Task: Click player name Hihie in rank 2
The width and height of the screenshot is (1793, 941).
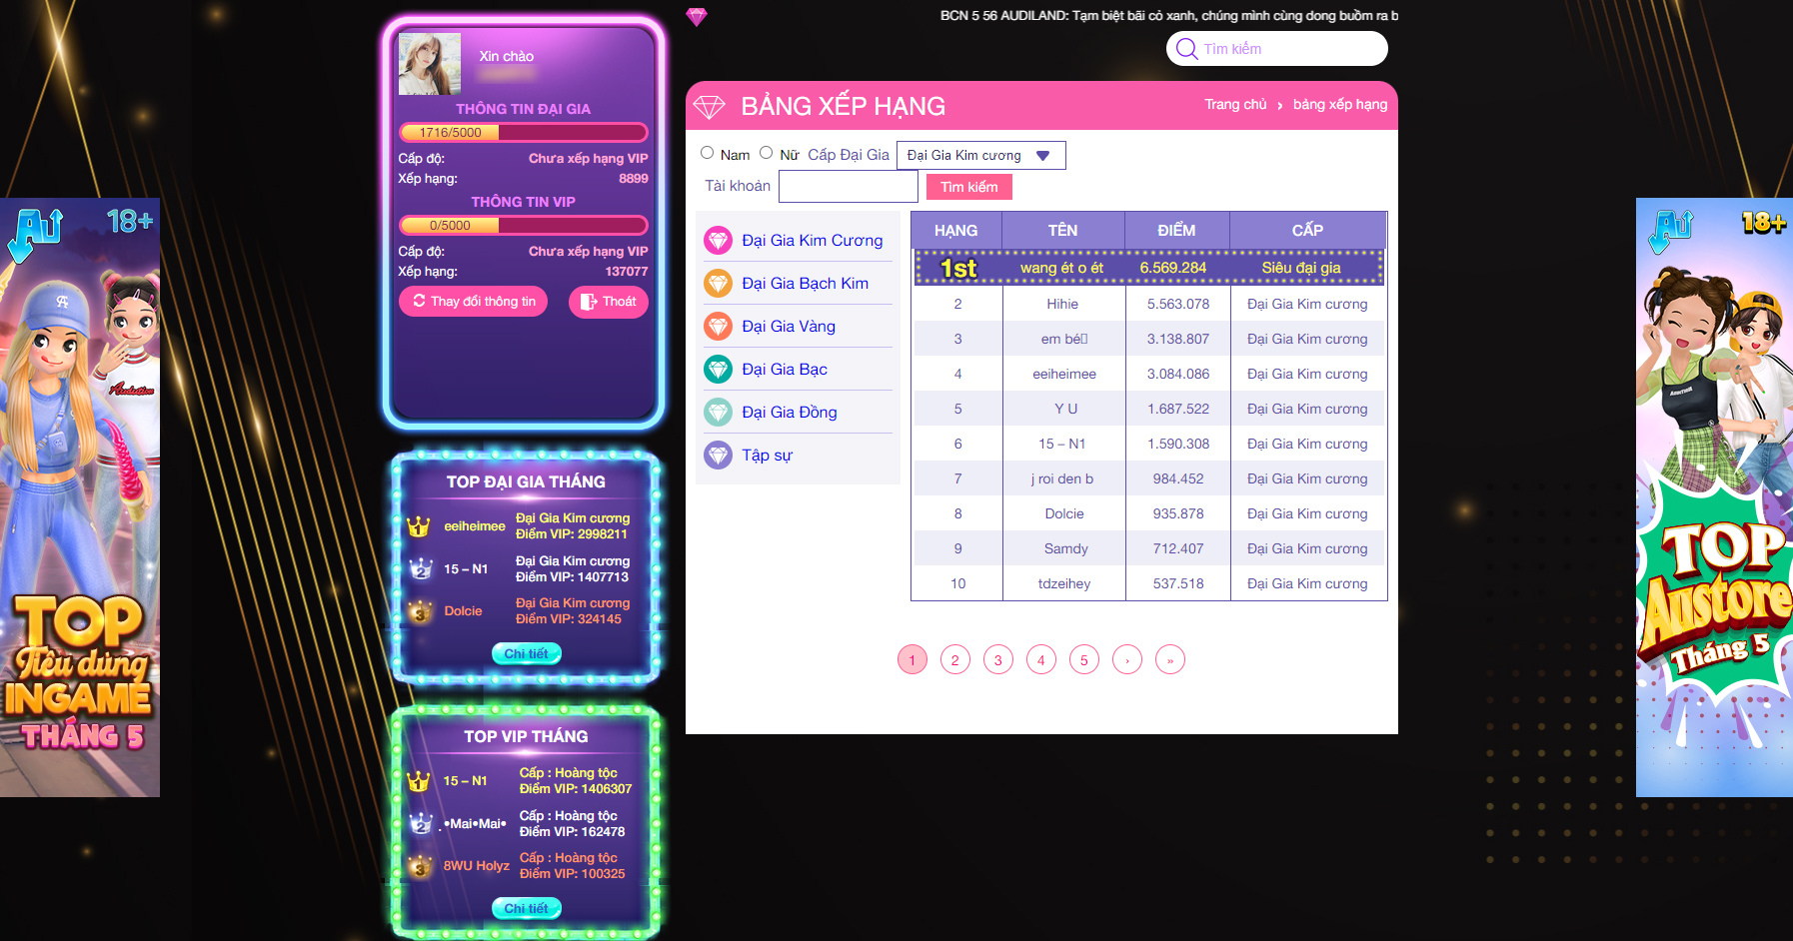Action: pyautogui.click(x=1062, y=304)
